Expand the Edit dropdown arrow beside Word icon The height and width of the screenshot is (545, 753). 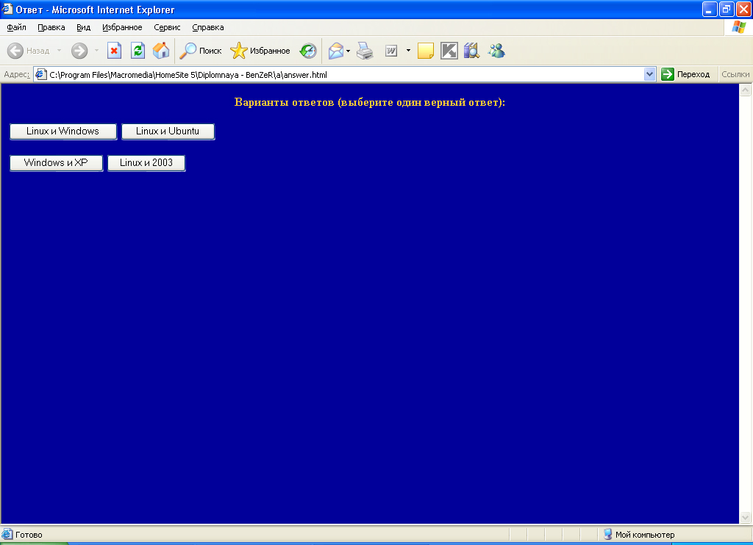tap(408, 51)
